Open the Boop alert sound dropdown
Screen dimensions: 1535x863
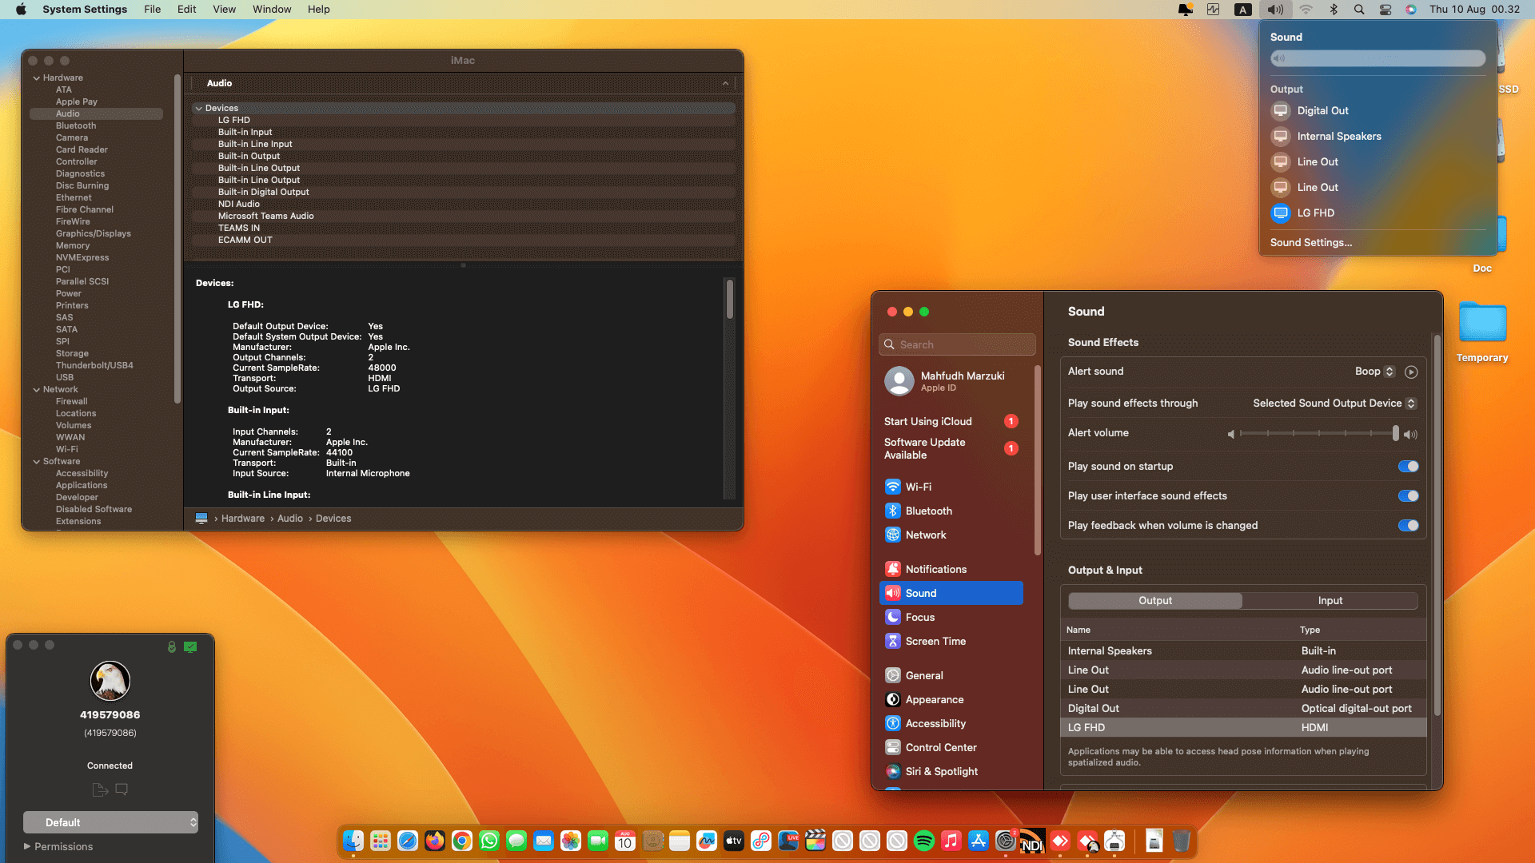point(1374,372)
